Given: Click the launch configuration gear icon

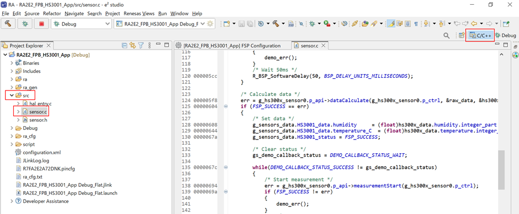Looking at the screenshot, I should point(210,24).
